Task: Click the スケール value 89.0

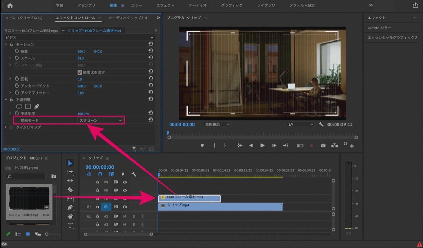Action: pyautogui.click(x=80, y=58)
